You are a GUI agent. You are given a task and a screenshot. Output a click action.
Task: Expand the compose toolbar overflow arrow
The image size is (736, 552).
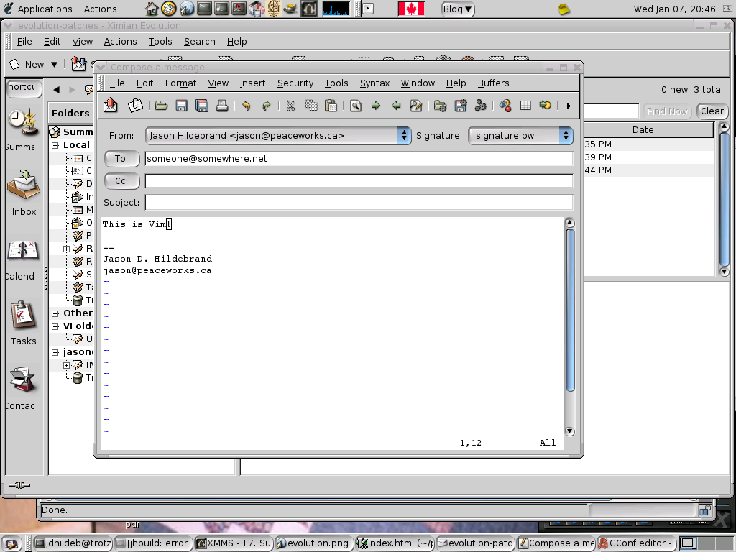point(569,106)
